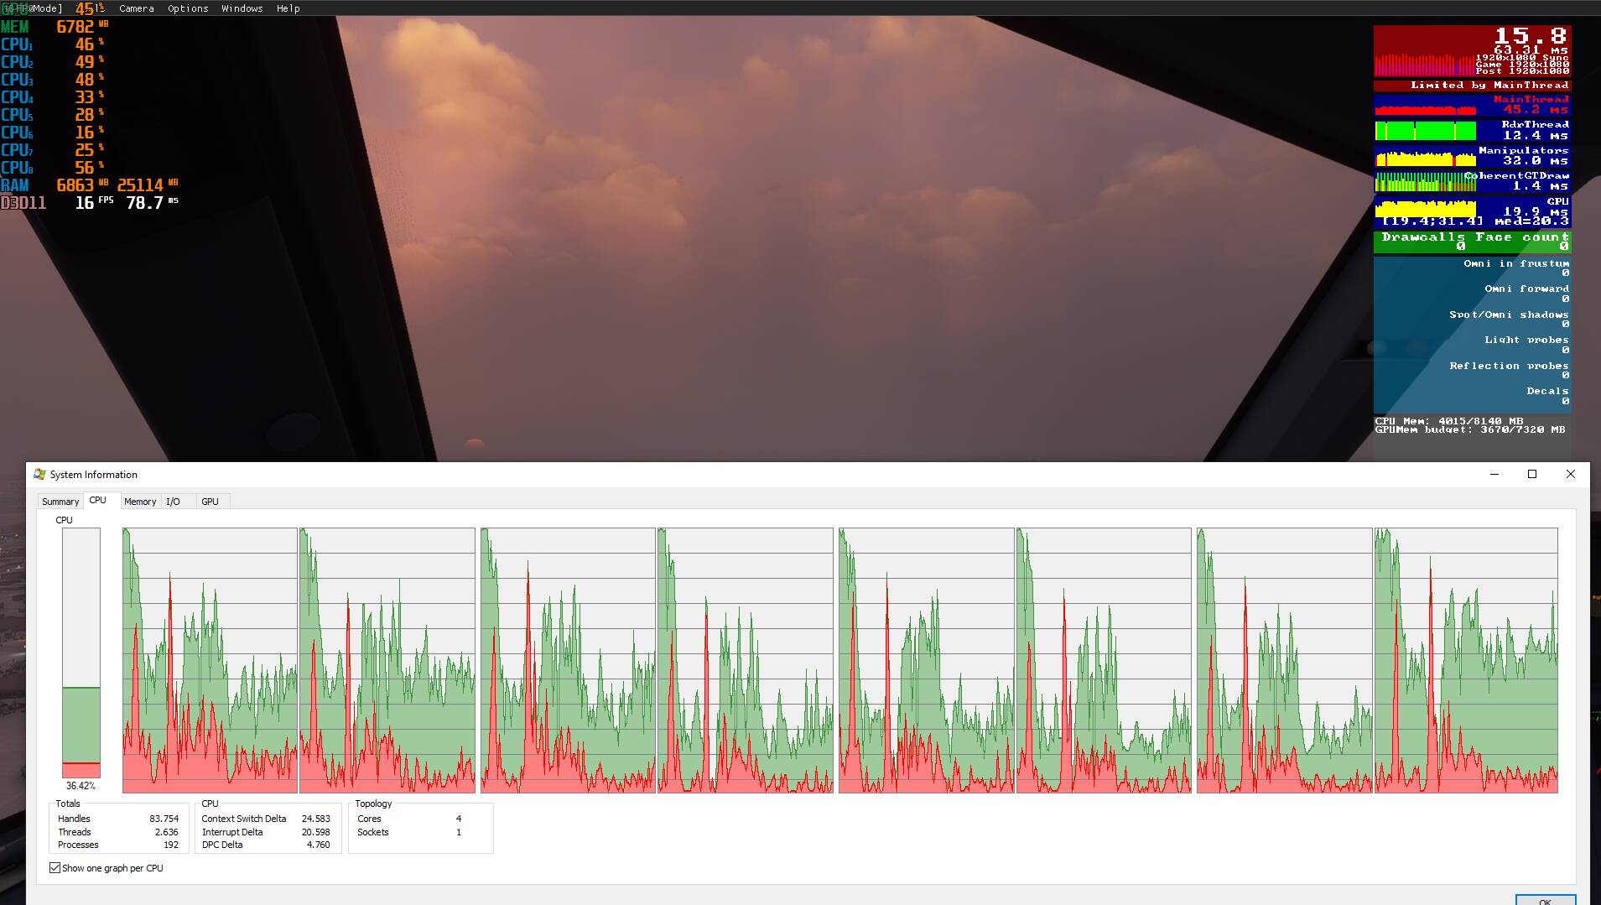The height and width of the screenshot is (905, 1601).
Task: Click the Light probes label
Action: pyautogui.click(x=1526, y=340)
